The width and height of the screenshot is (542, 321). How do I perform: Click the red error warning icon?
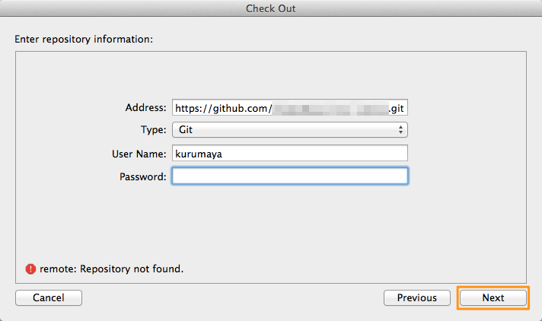[x=30, y=269]
